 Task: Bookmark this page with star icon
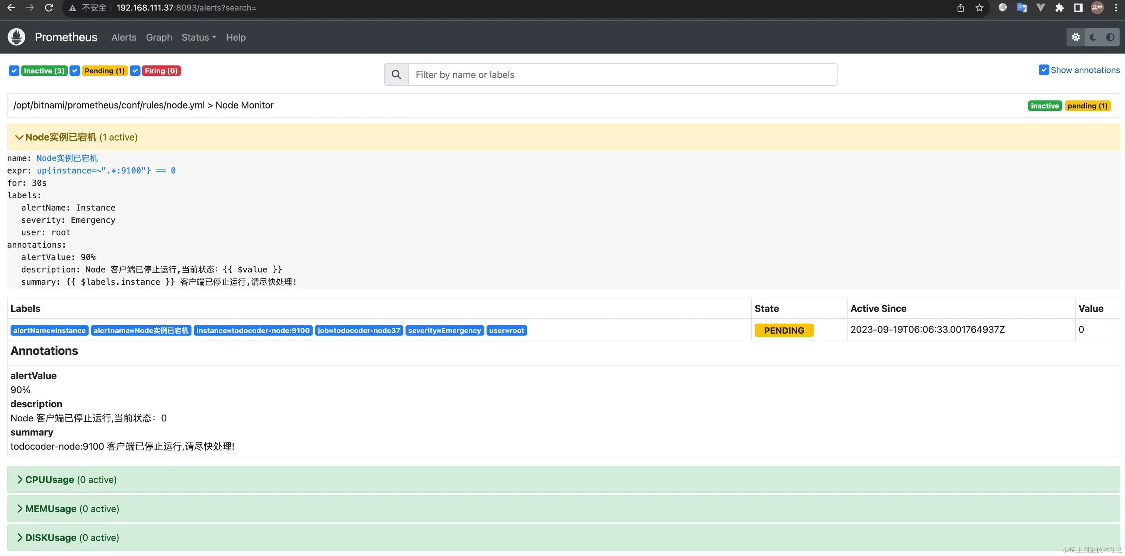[x=979, y=8]
